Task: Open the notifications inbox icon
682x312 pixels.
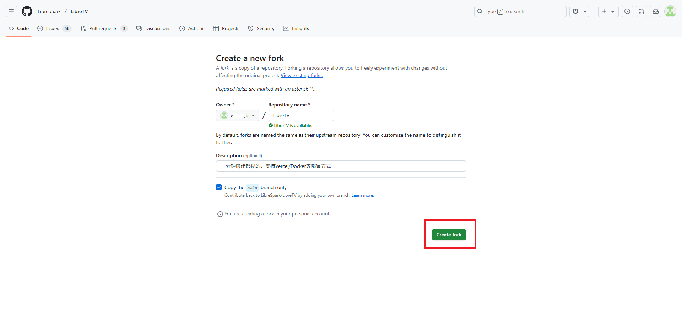Action: (x=656, y=11)
